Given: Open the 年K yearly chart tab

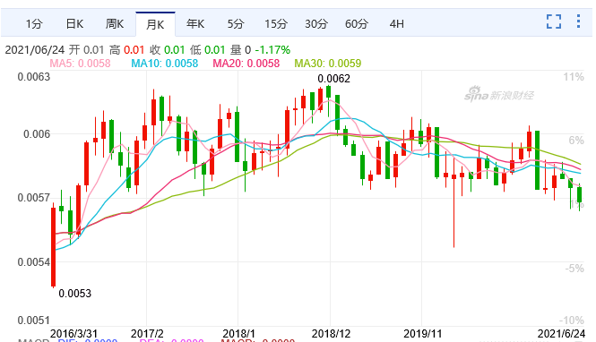Looking at the screenshot, I should click(x=195, y=24).
